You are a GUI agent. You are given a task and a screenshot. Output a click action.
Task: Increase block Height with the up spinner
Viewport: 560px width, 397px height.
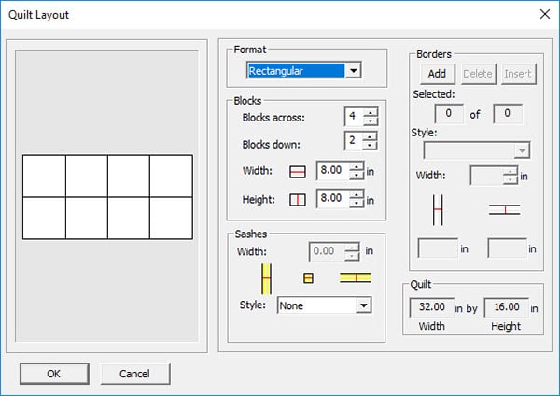point(357,194)
